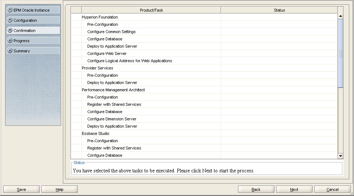Select the Summary step label
This screenshot has height=196, width=354.
[22, 51]
